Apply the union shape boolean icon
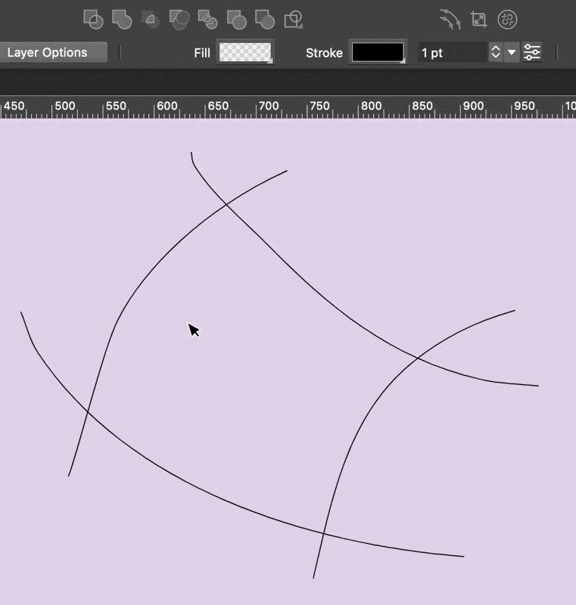 click(x=121, y=20)
